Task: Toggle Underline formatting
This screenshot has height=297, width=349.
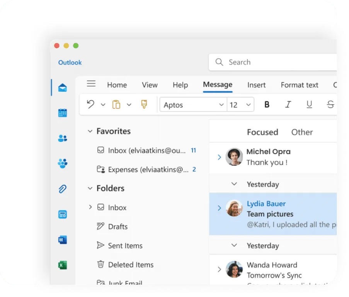Action: pos(309,105)
